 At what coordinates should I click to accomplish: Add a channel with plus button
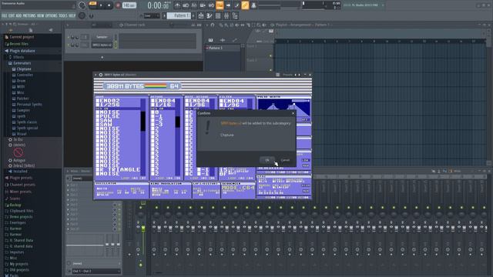tap(102, 58)
